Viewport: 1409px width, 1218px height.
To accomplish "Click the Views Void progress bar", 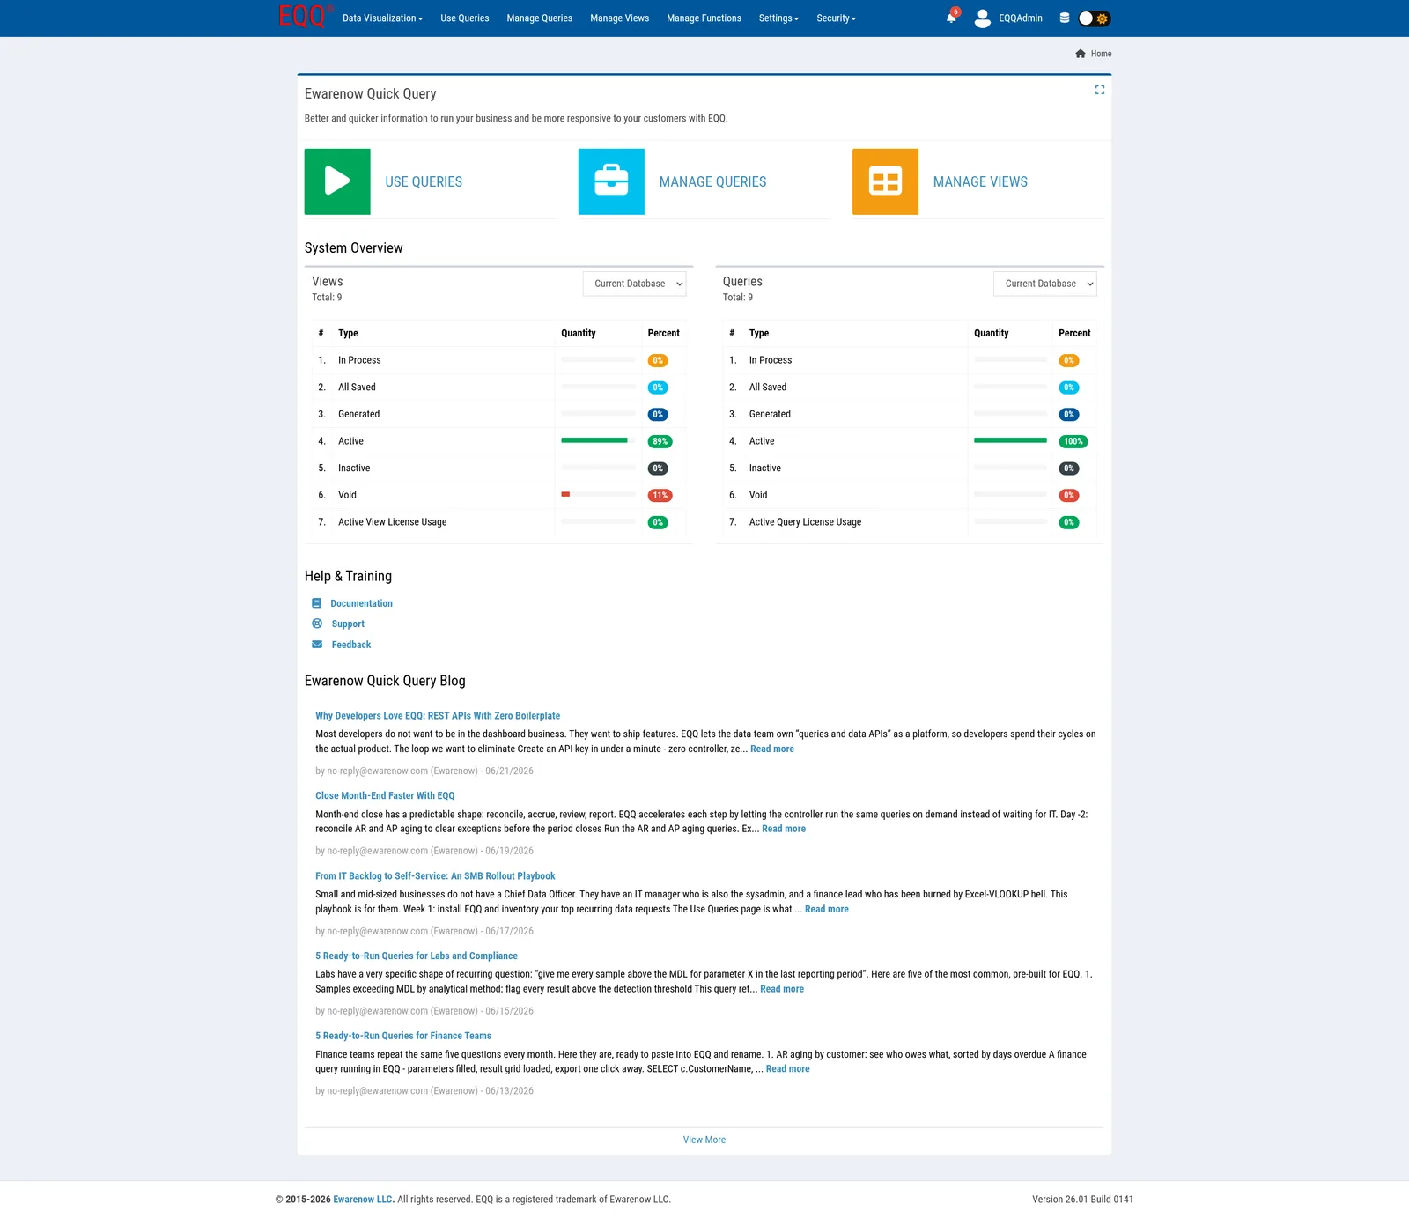I will point(598,494).
